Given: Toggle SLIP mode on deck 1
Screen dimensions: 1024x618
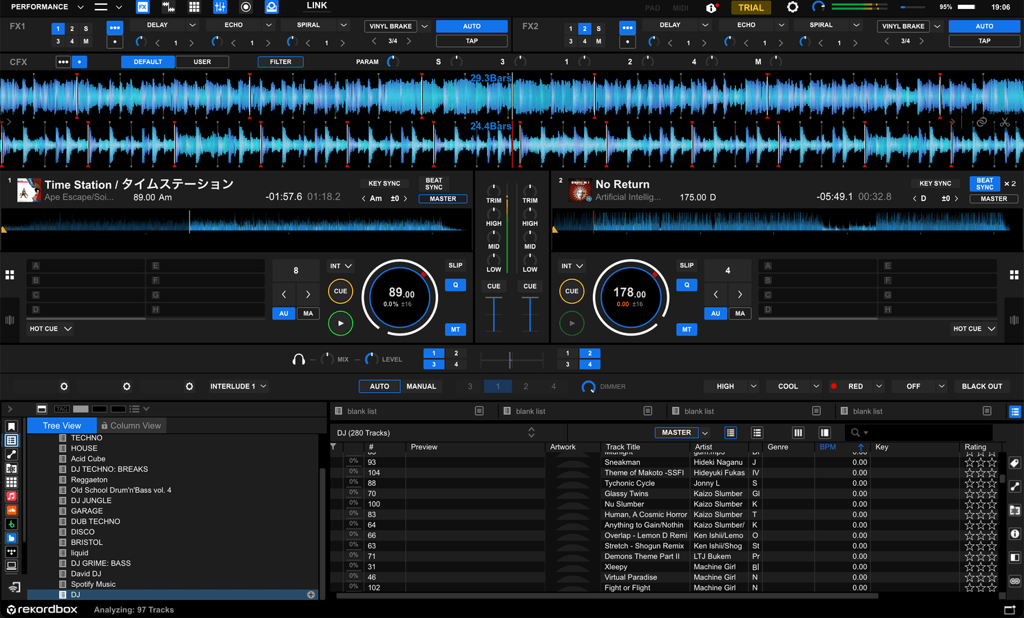Looking at the screenshot, I should pyautogui.click(x=455, y=265).
